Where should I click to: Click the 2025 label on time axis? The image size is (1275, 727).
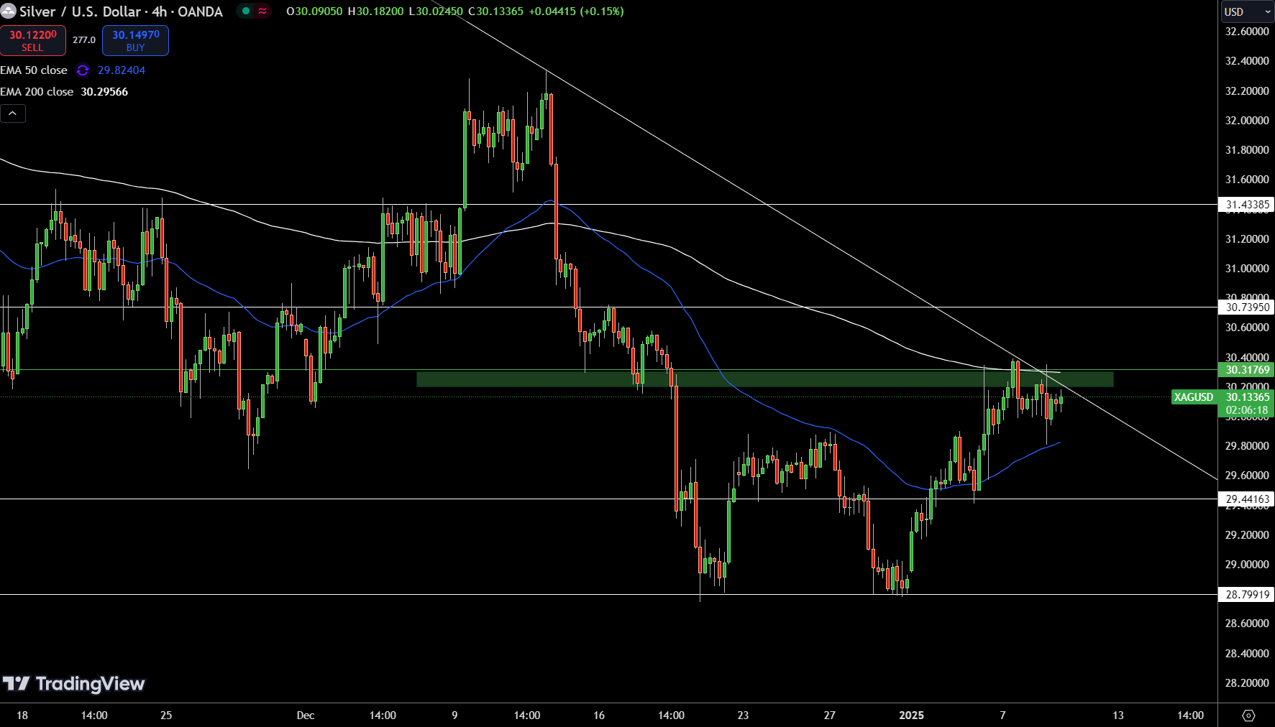(912, 716)
